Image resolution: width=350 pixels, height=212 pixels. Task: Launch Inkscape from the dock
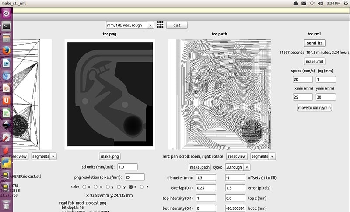(6, 125)
